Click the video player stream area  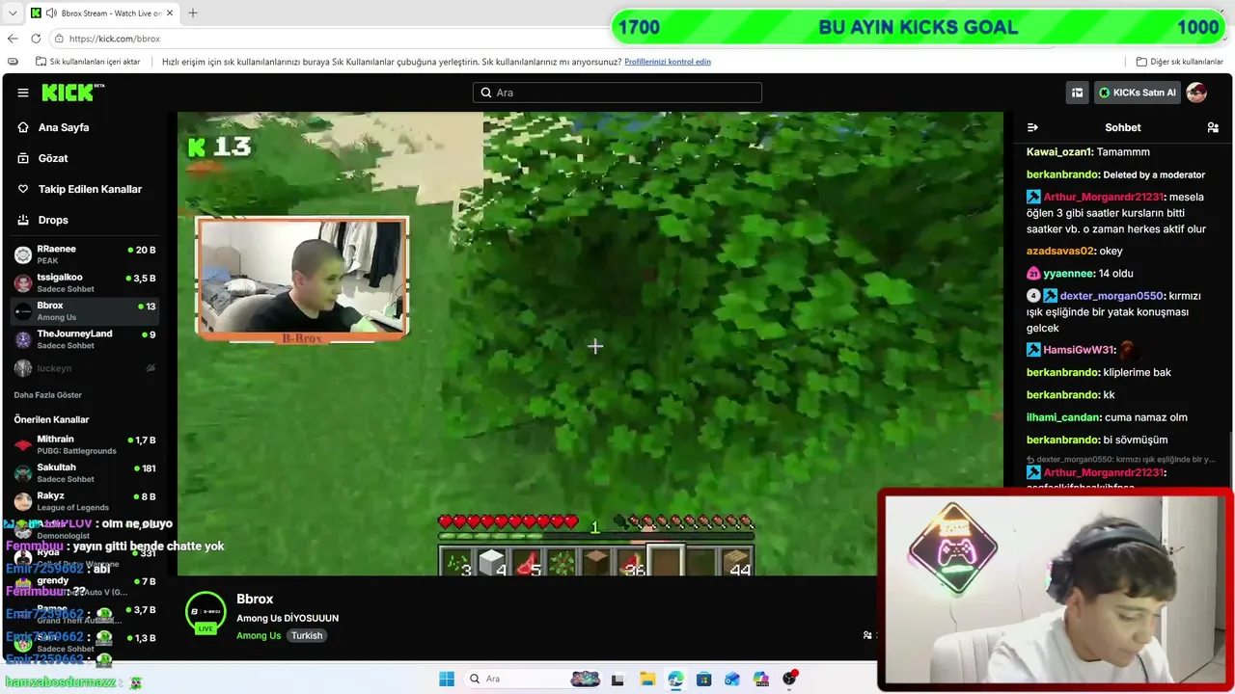(590, 343)
